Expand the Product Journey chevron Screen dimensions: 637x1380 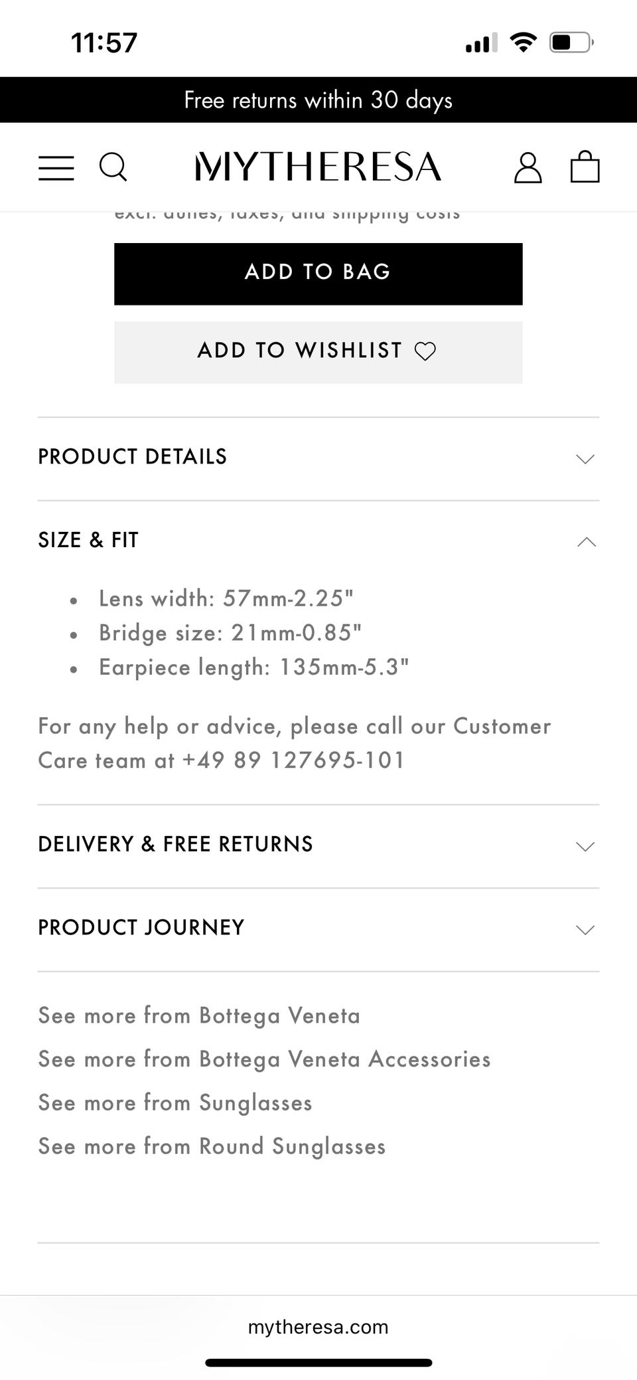(x=585, y=929)
